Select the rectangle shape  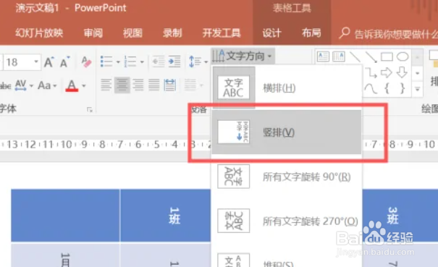(x=387, y=56)
